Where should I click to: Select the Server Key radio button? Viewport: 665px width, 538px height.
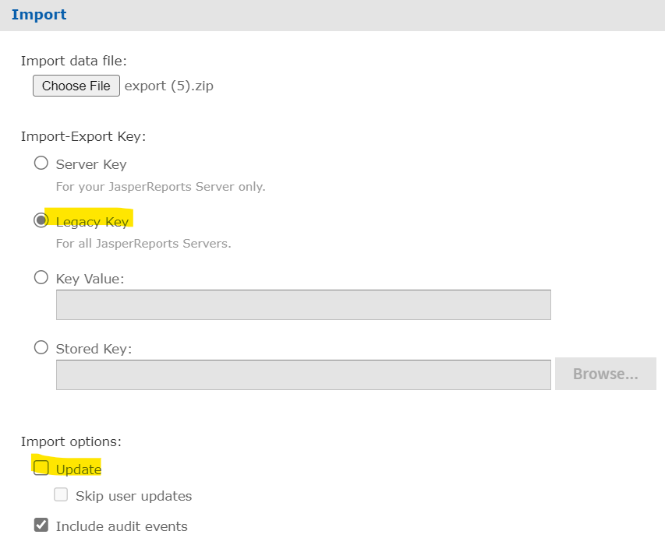click(x=41, y=163)
